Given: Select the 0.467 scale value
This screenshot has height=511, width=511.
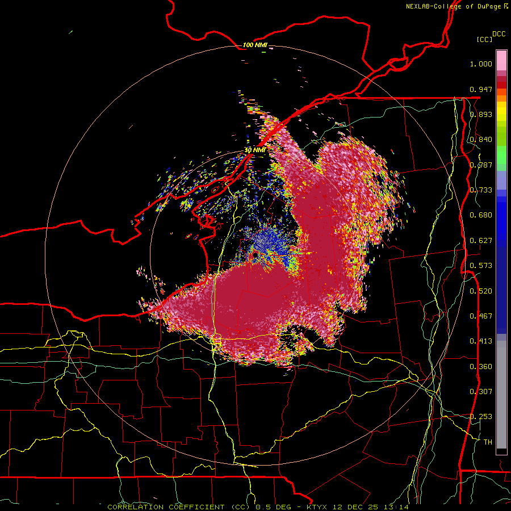Looking at the screenshot, I should tap(481, 316).
